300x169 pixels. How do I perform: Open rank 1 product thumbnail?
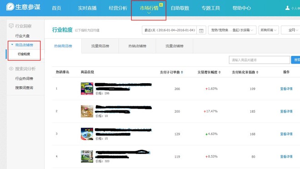coord(87,89)
